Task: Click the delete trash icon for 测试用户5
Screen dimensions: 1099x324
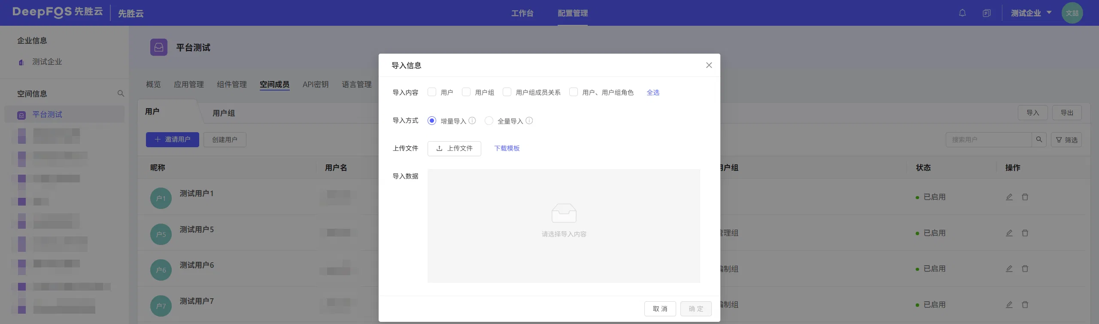Action: (x=1025, y=233)
